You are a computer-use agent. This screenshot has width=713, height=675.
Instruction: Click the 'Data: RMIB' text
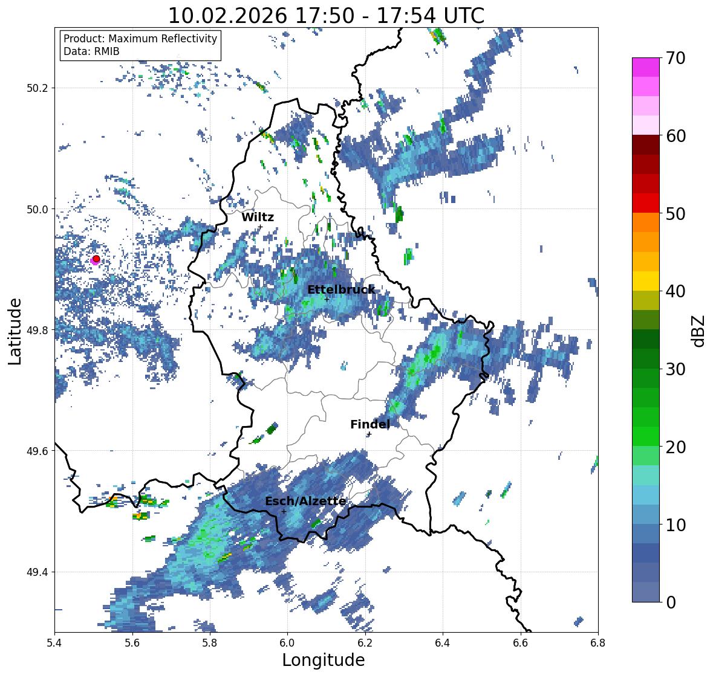pos(91,51)
